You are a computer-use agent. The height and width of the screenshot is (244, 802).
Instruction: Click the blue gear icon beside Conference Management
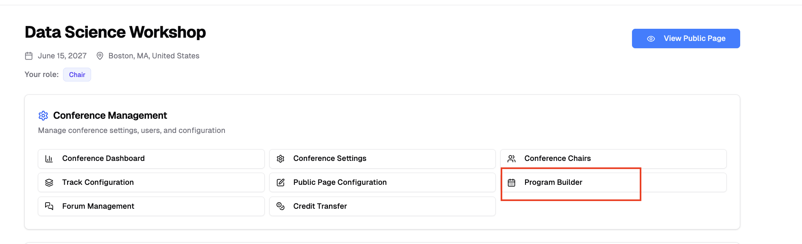pyautogui.click(x=43, y=116)
